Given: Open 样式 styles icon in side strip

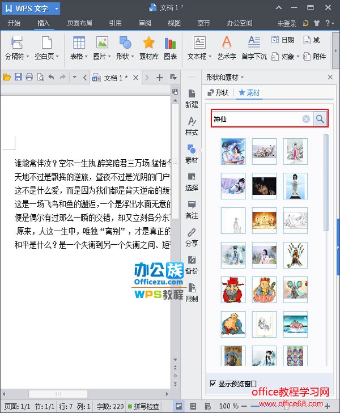Looking at the screenshot, I should (x=192, y=126).
